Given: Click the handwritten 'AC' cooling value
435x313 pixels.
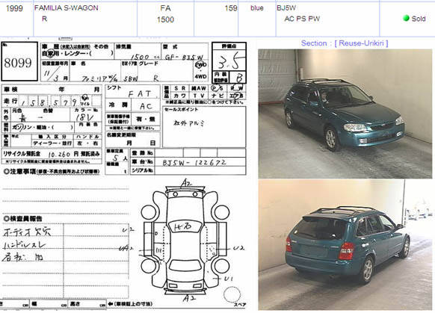Looking at the screenshot, I should [146, 106].
